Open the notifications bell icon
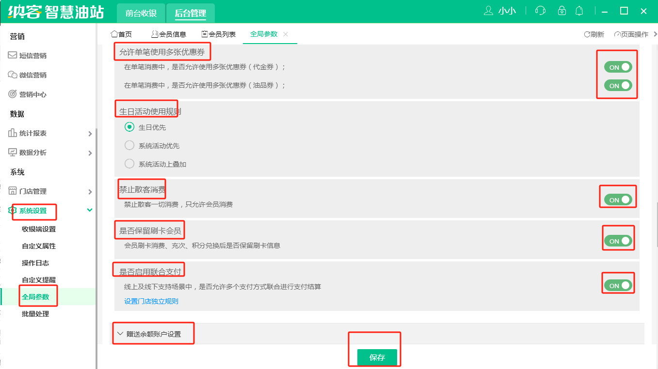This screenshot has width=658, height=369. (x=579, y=11)
